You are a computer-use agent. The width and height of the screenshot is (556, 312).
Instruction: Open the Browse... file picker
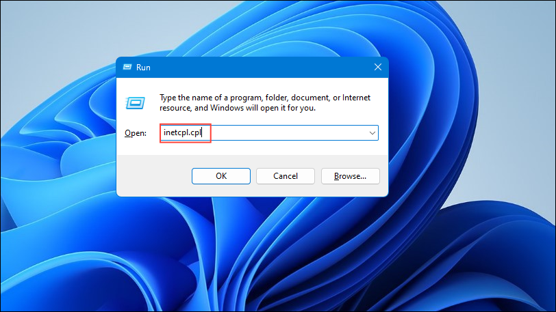(x=351, y=176)
